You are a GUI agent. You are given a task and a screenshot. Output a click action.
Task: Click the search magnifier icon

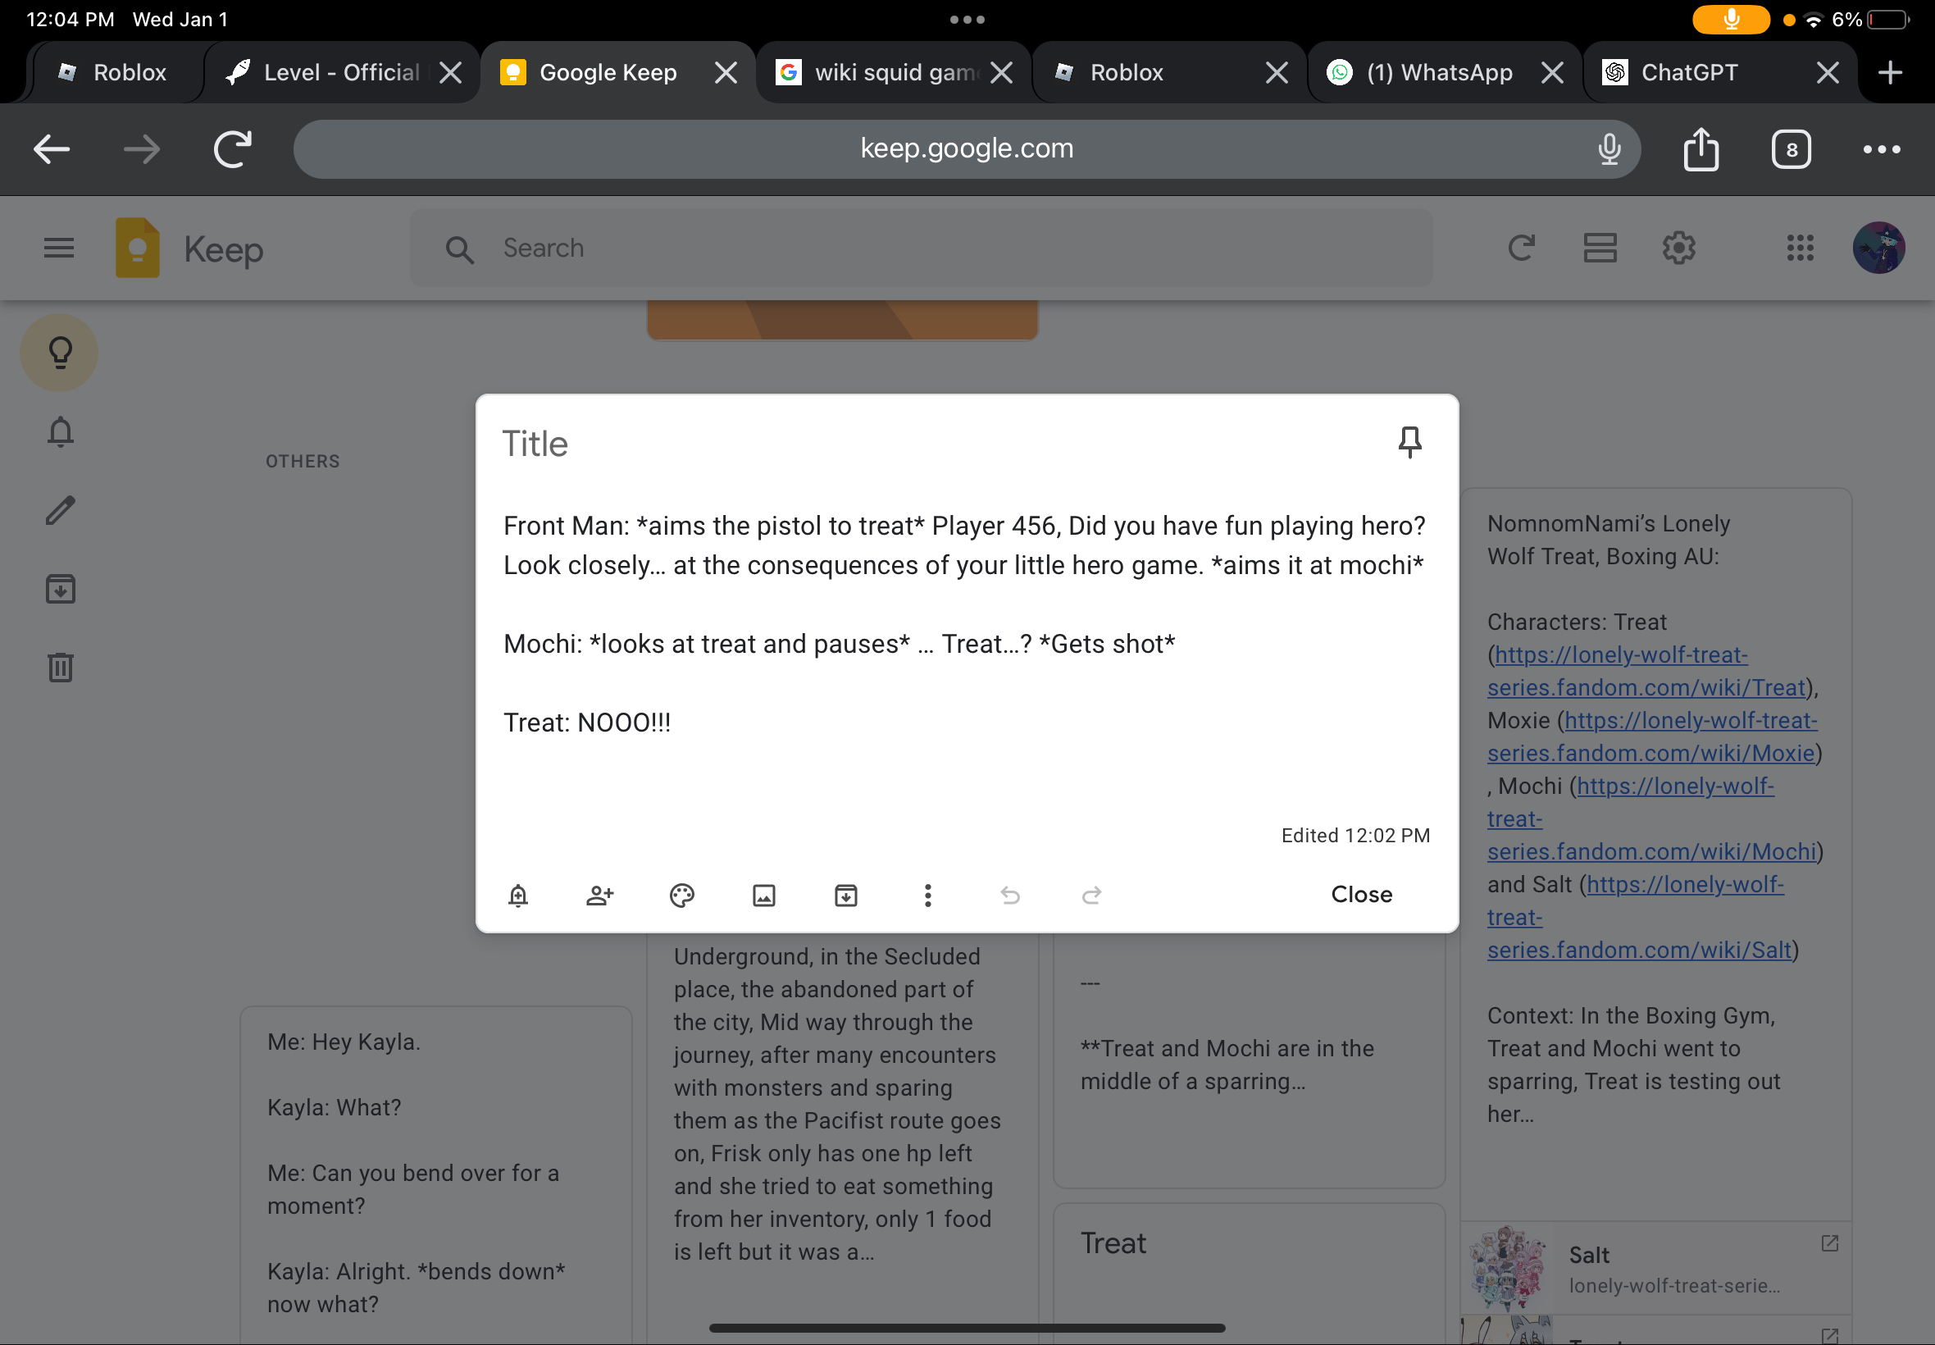tap(460, 248)
